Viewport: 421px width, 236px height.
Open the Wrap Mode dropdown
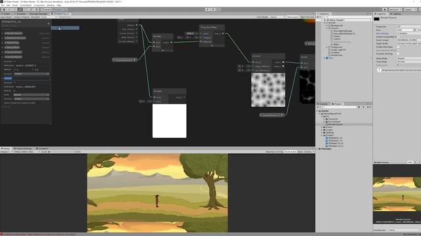(x=409, y=58)
